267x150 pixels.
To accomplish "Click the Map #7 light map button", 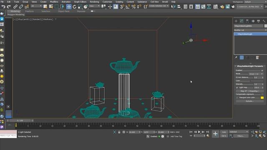I will click(249, 91).
